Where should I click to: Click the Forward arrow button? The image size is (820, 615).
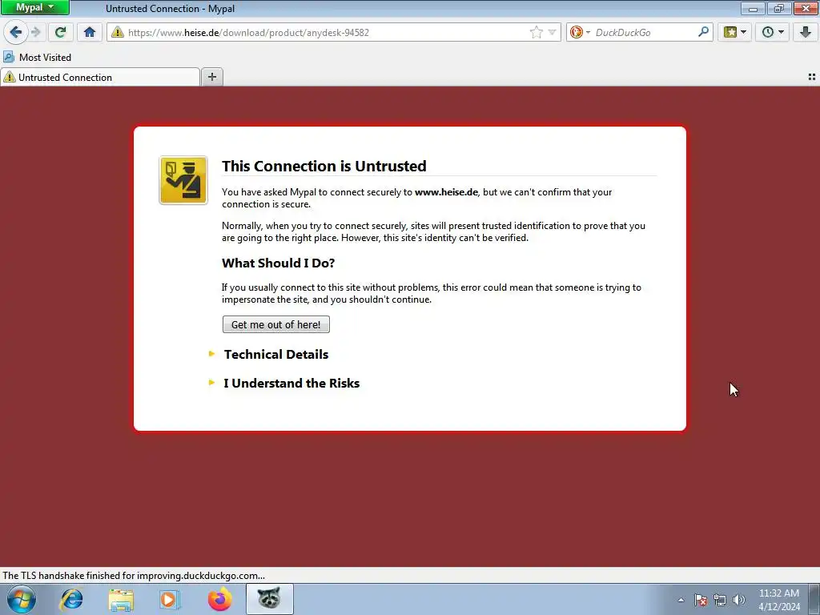(36, 32)
